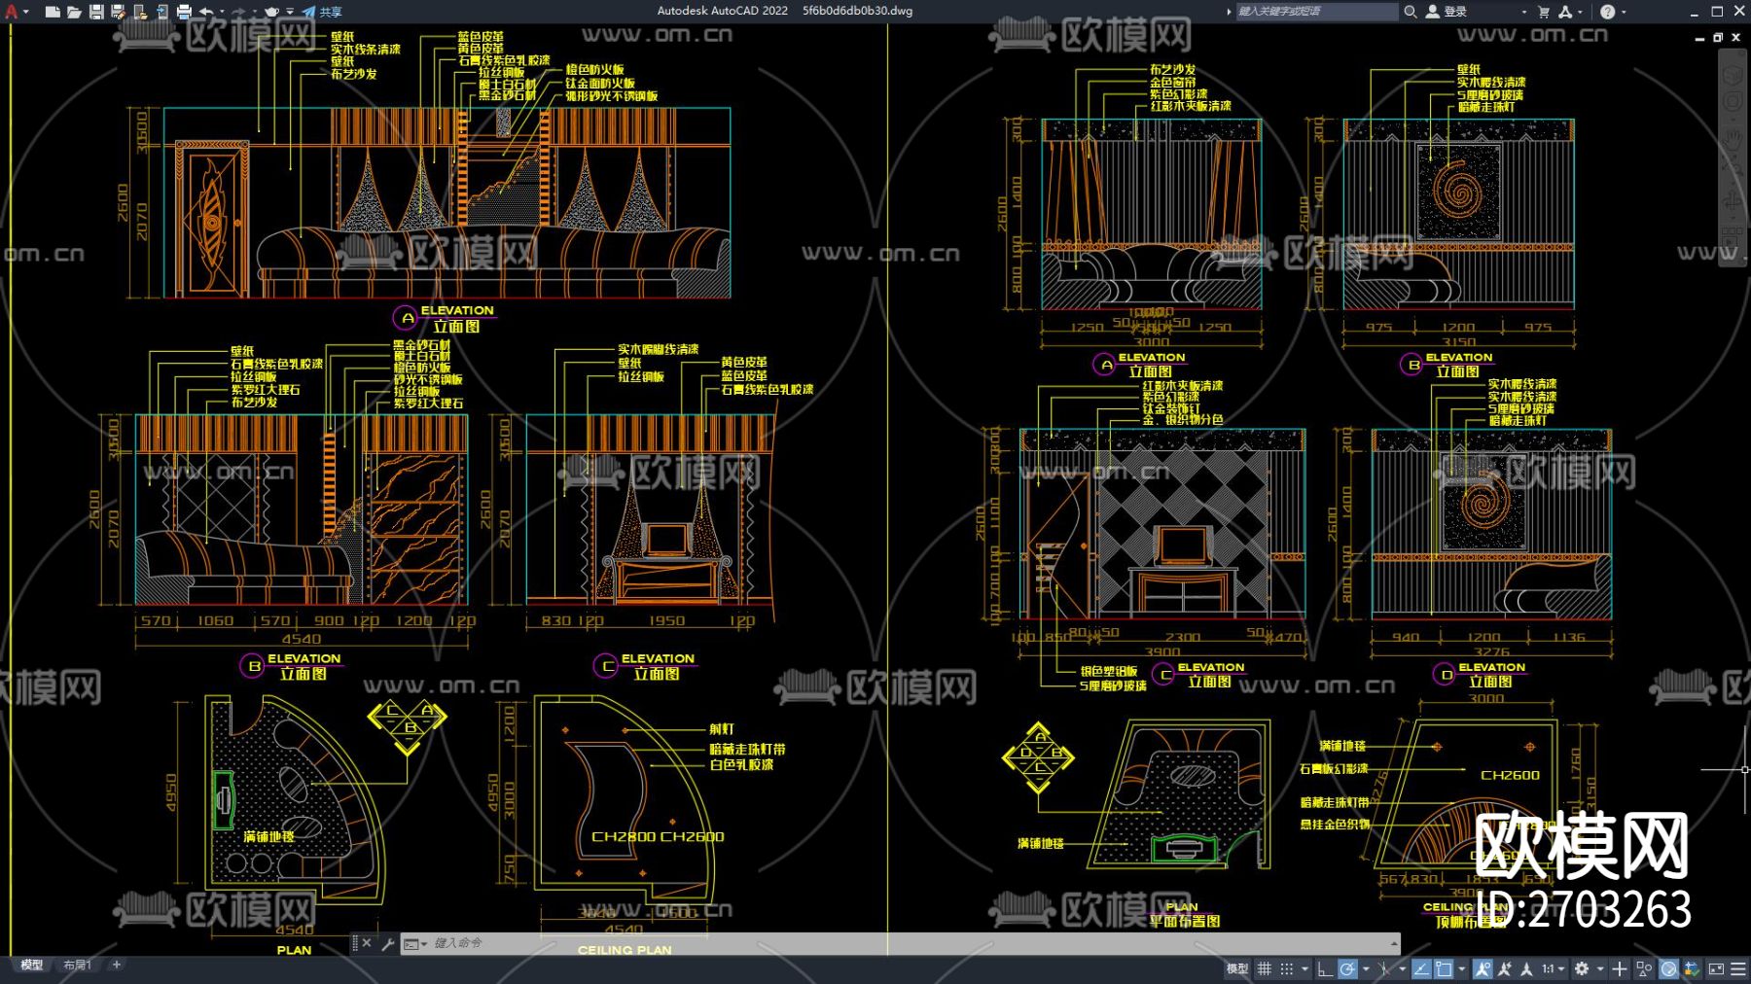Open a file with the folder icon
1751x984 pixels.
point(74,12)
